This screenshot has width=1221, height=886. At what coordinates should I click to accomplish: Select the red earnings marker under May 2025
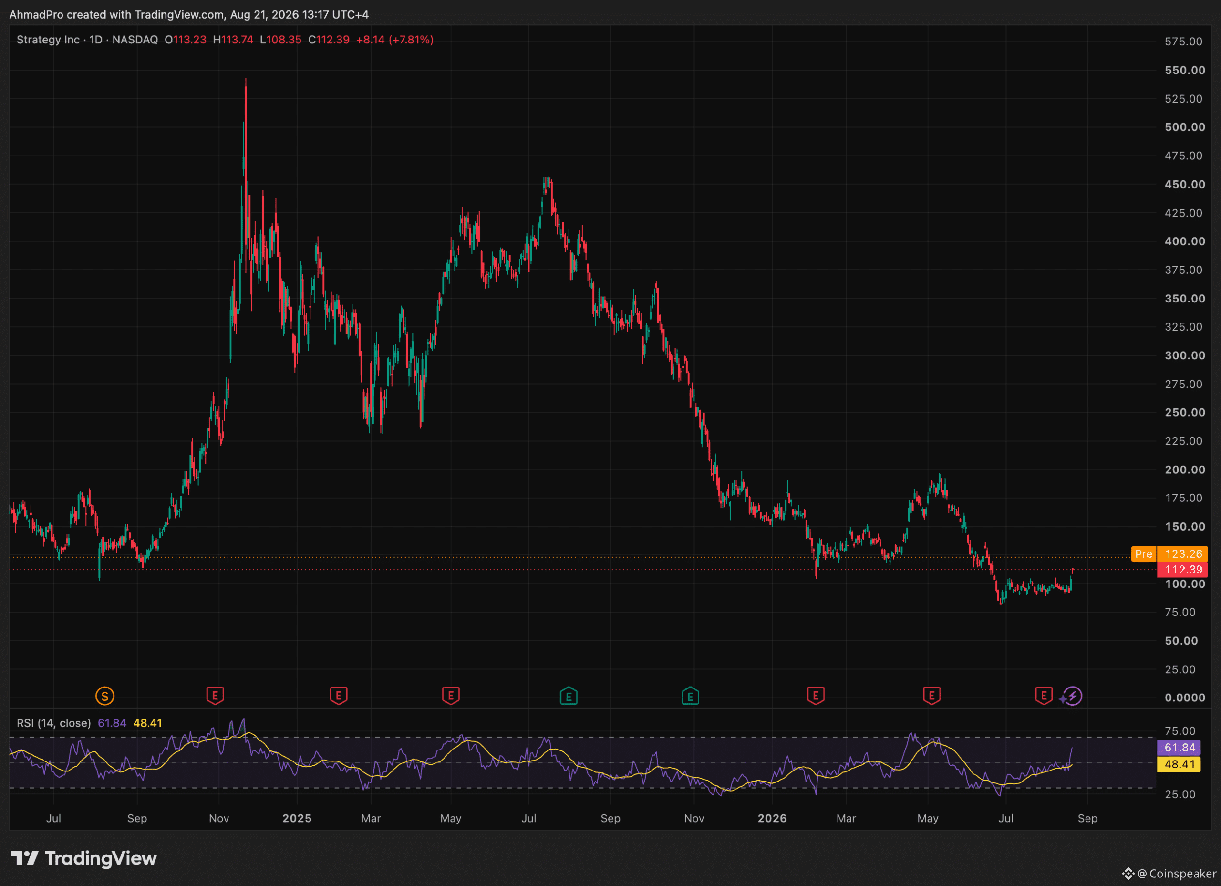(x=451, y=695)
